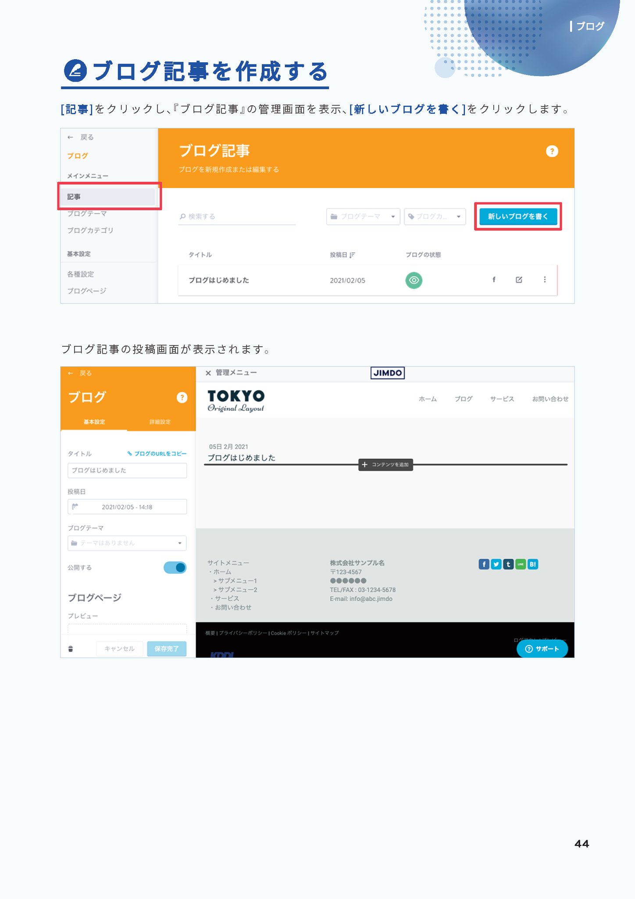The image size is (635, 899).
Task: Click the ブログはじめました title in post list
Action: [x=219, y=280]
